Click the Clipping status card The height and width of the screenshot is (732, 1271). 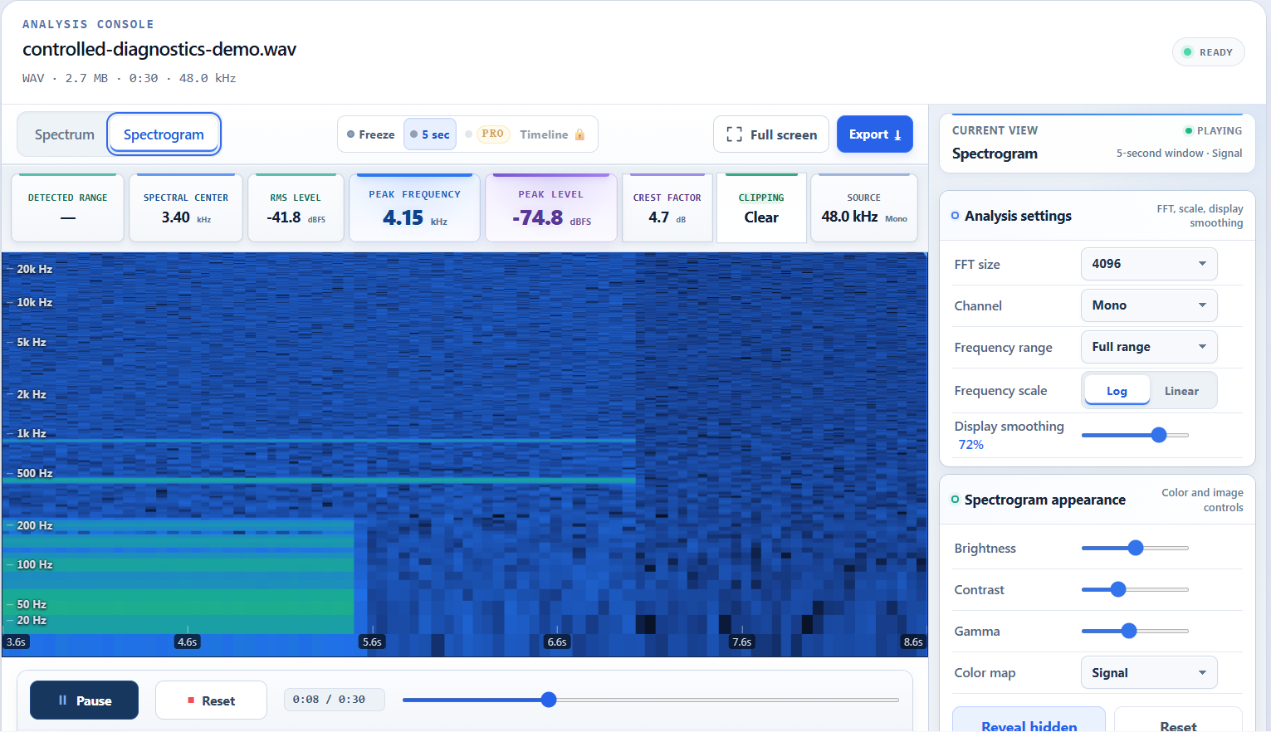[x=761, y=208]
